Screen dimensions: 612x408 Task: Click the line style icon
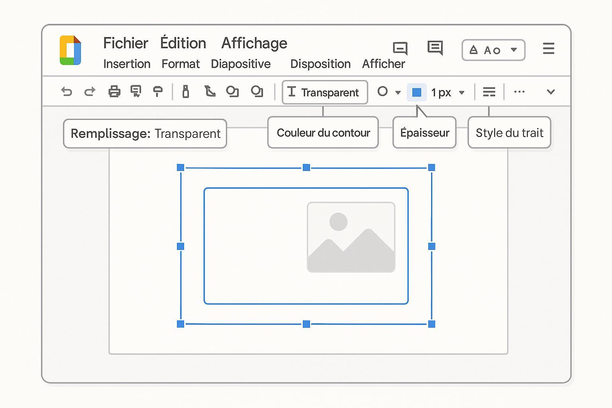pyautogui.click(x=489, y=92)
